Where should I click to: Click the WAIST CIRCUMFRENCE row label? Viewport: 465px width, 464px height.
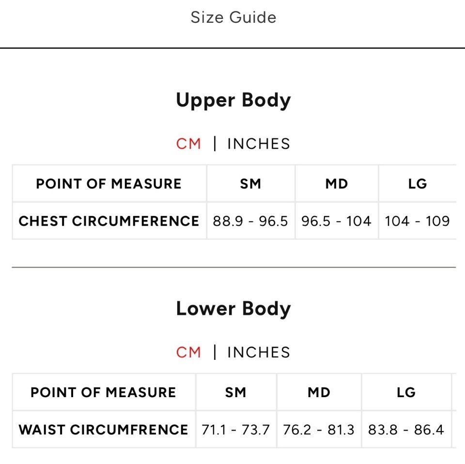pyautogui.click(x=103, y=430)
